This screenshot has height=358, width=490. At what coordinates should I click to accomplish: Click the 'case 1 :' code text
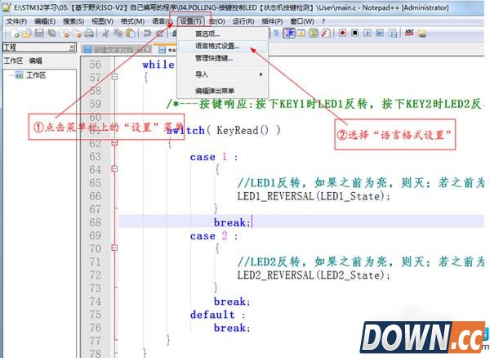tap(214, 157)
